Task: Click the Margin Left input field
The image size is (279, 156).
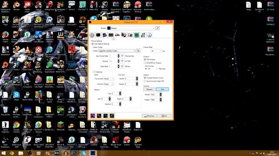Action: point(105,99)
